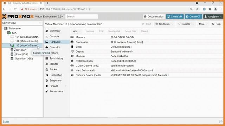The height and width of the screenshot is (126, 225).
Task: Select the Network Device (net0) row
Action: (x=146, y=75)
